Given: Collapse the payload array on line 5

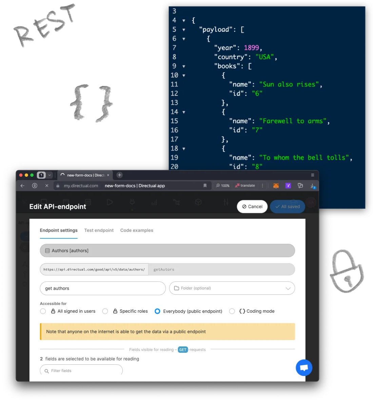Looking at the screenshot, I should 183,30.
